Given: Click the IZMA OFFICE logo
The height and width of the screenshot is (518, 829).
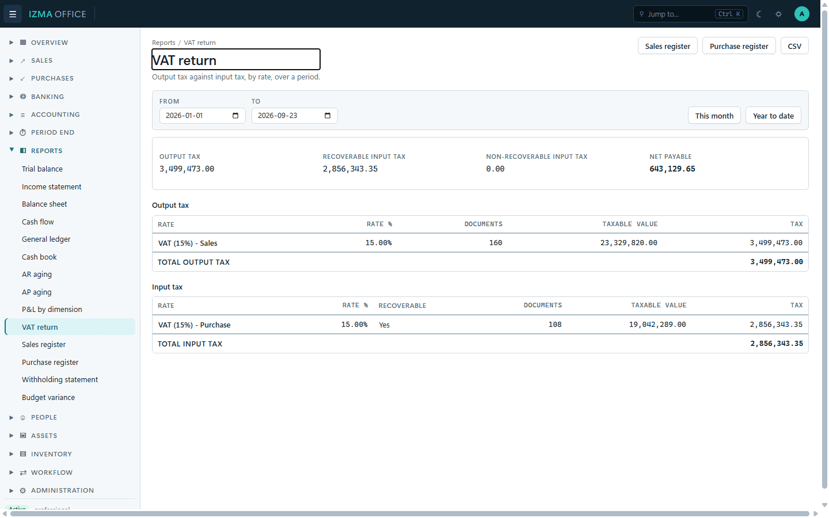Looking at the screenshot, I should (58, 14).
